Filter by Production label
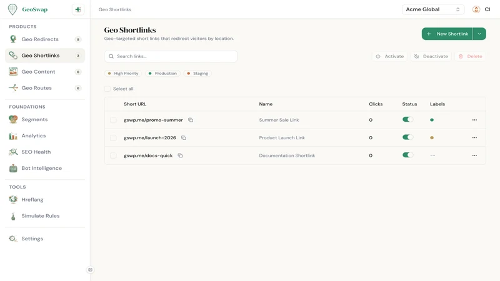This screenshot has height=281, width=500. tap(162, 73)
